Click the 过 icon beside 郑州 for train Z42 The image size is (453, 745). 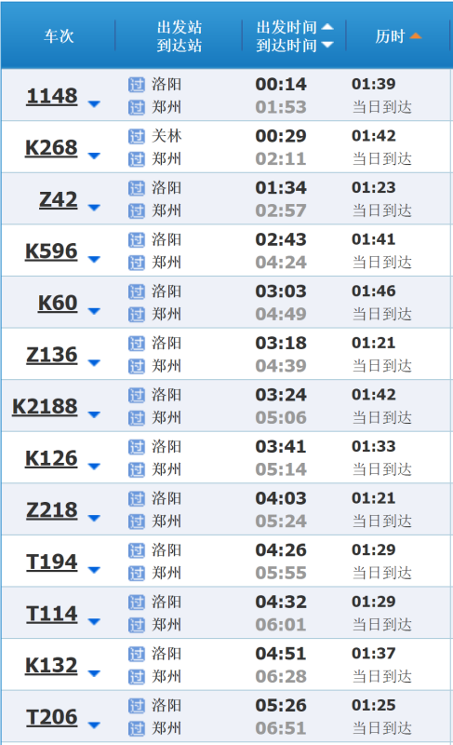[x=137, y=211]
